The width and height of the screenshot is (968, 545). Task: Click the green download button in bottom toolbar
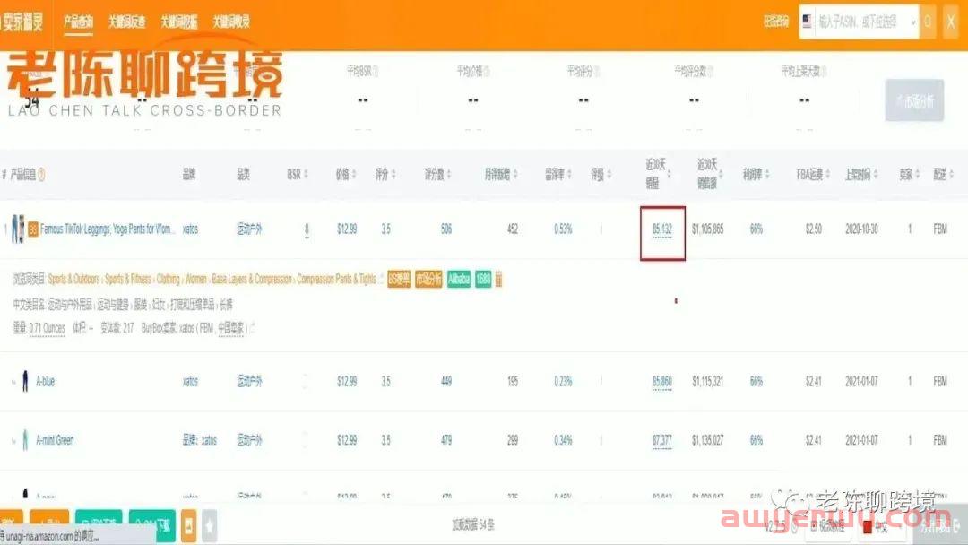click(x=152, y=526)
